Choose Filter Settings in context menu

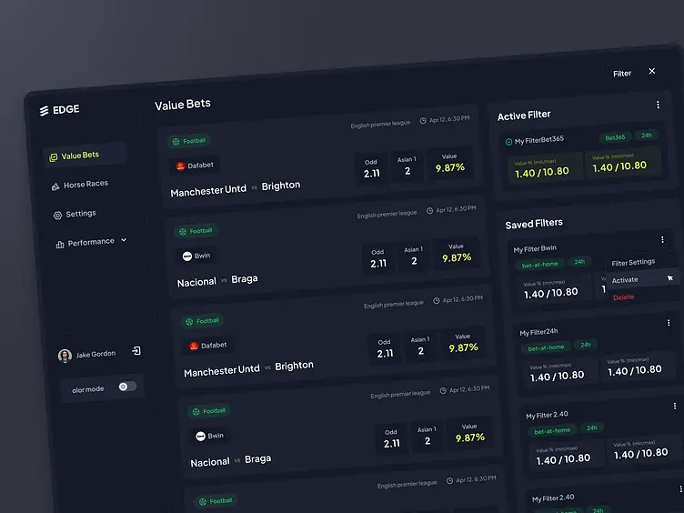point(633,262)
